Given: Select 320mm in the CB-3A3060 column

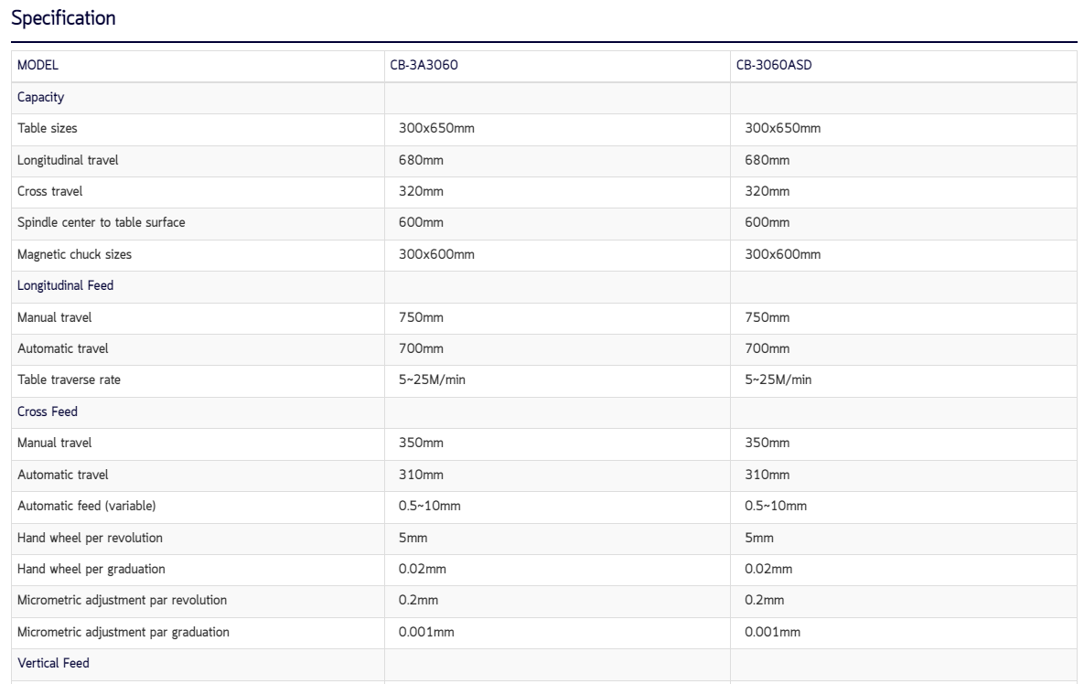Looking at the screenshot, I should point(421,191).
